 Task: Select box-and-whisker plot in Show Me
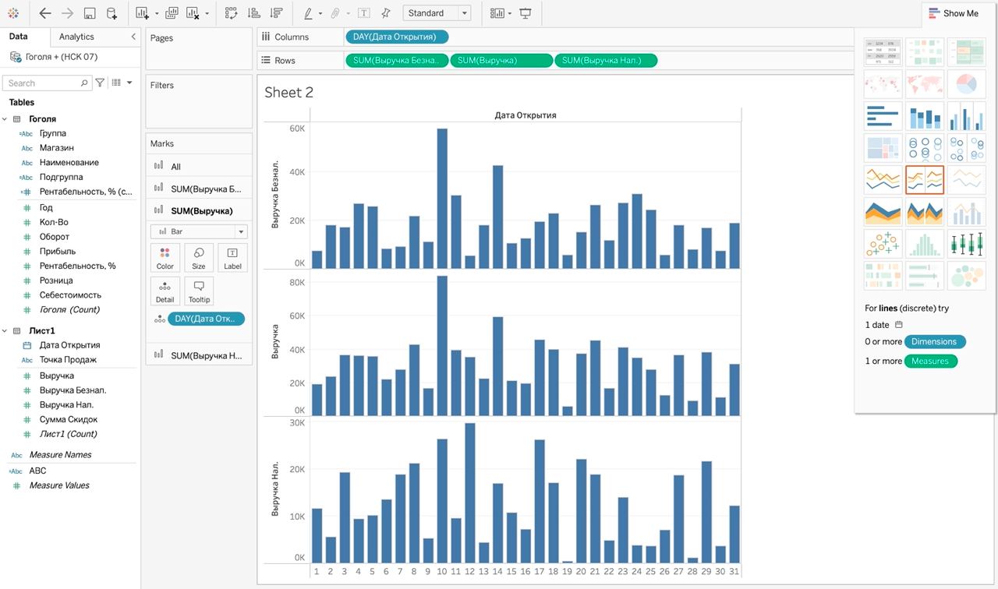966,244
